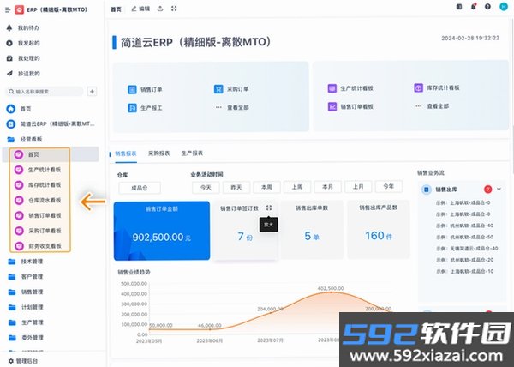Open 示例: 无锡简道云-成品仓-40 entry
This screenshot has height=367, width=514.
click(x=467, y=249)
